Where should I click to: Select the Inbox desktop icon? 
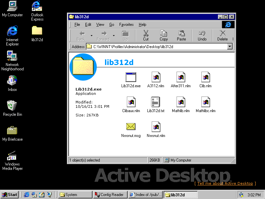[x=12, y=84]
